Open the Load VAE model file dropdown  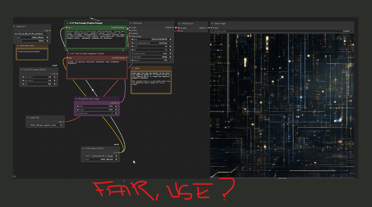(45, 125)
